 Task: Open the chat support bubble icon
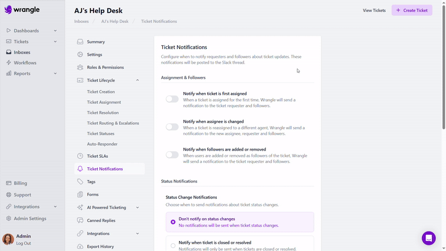click(428, 238)
